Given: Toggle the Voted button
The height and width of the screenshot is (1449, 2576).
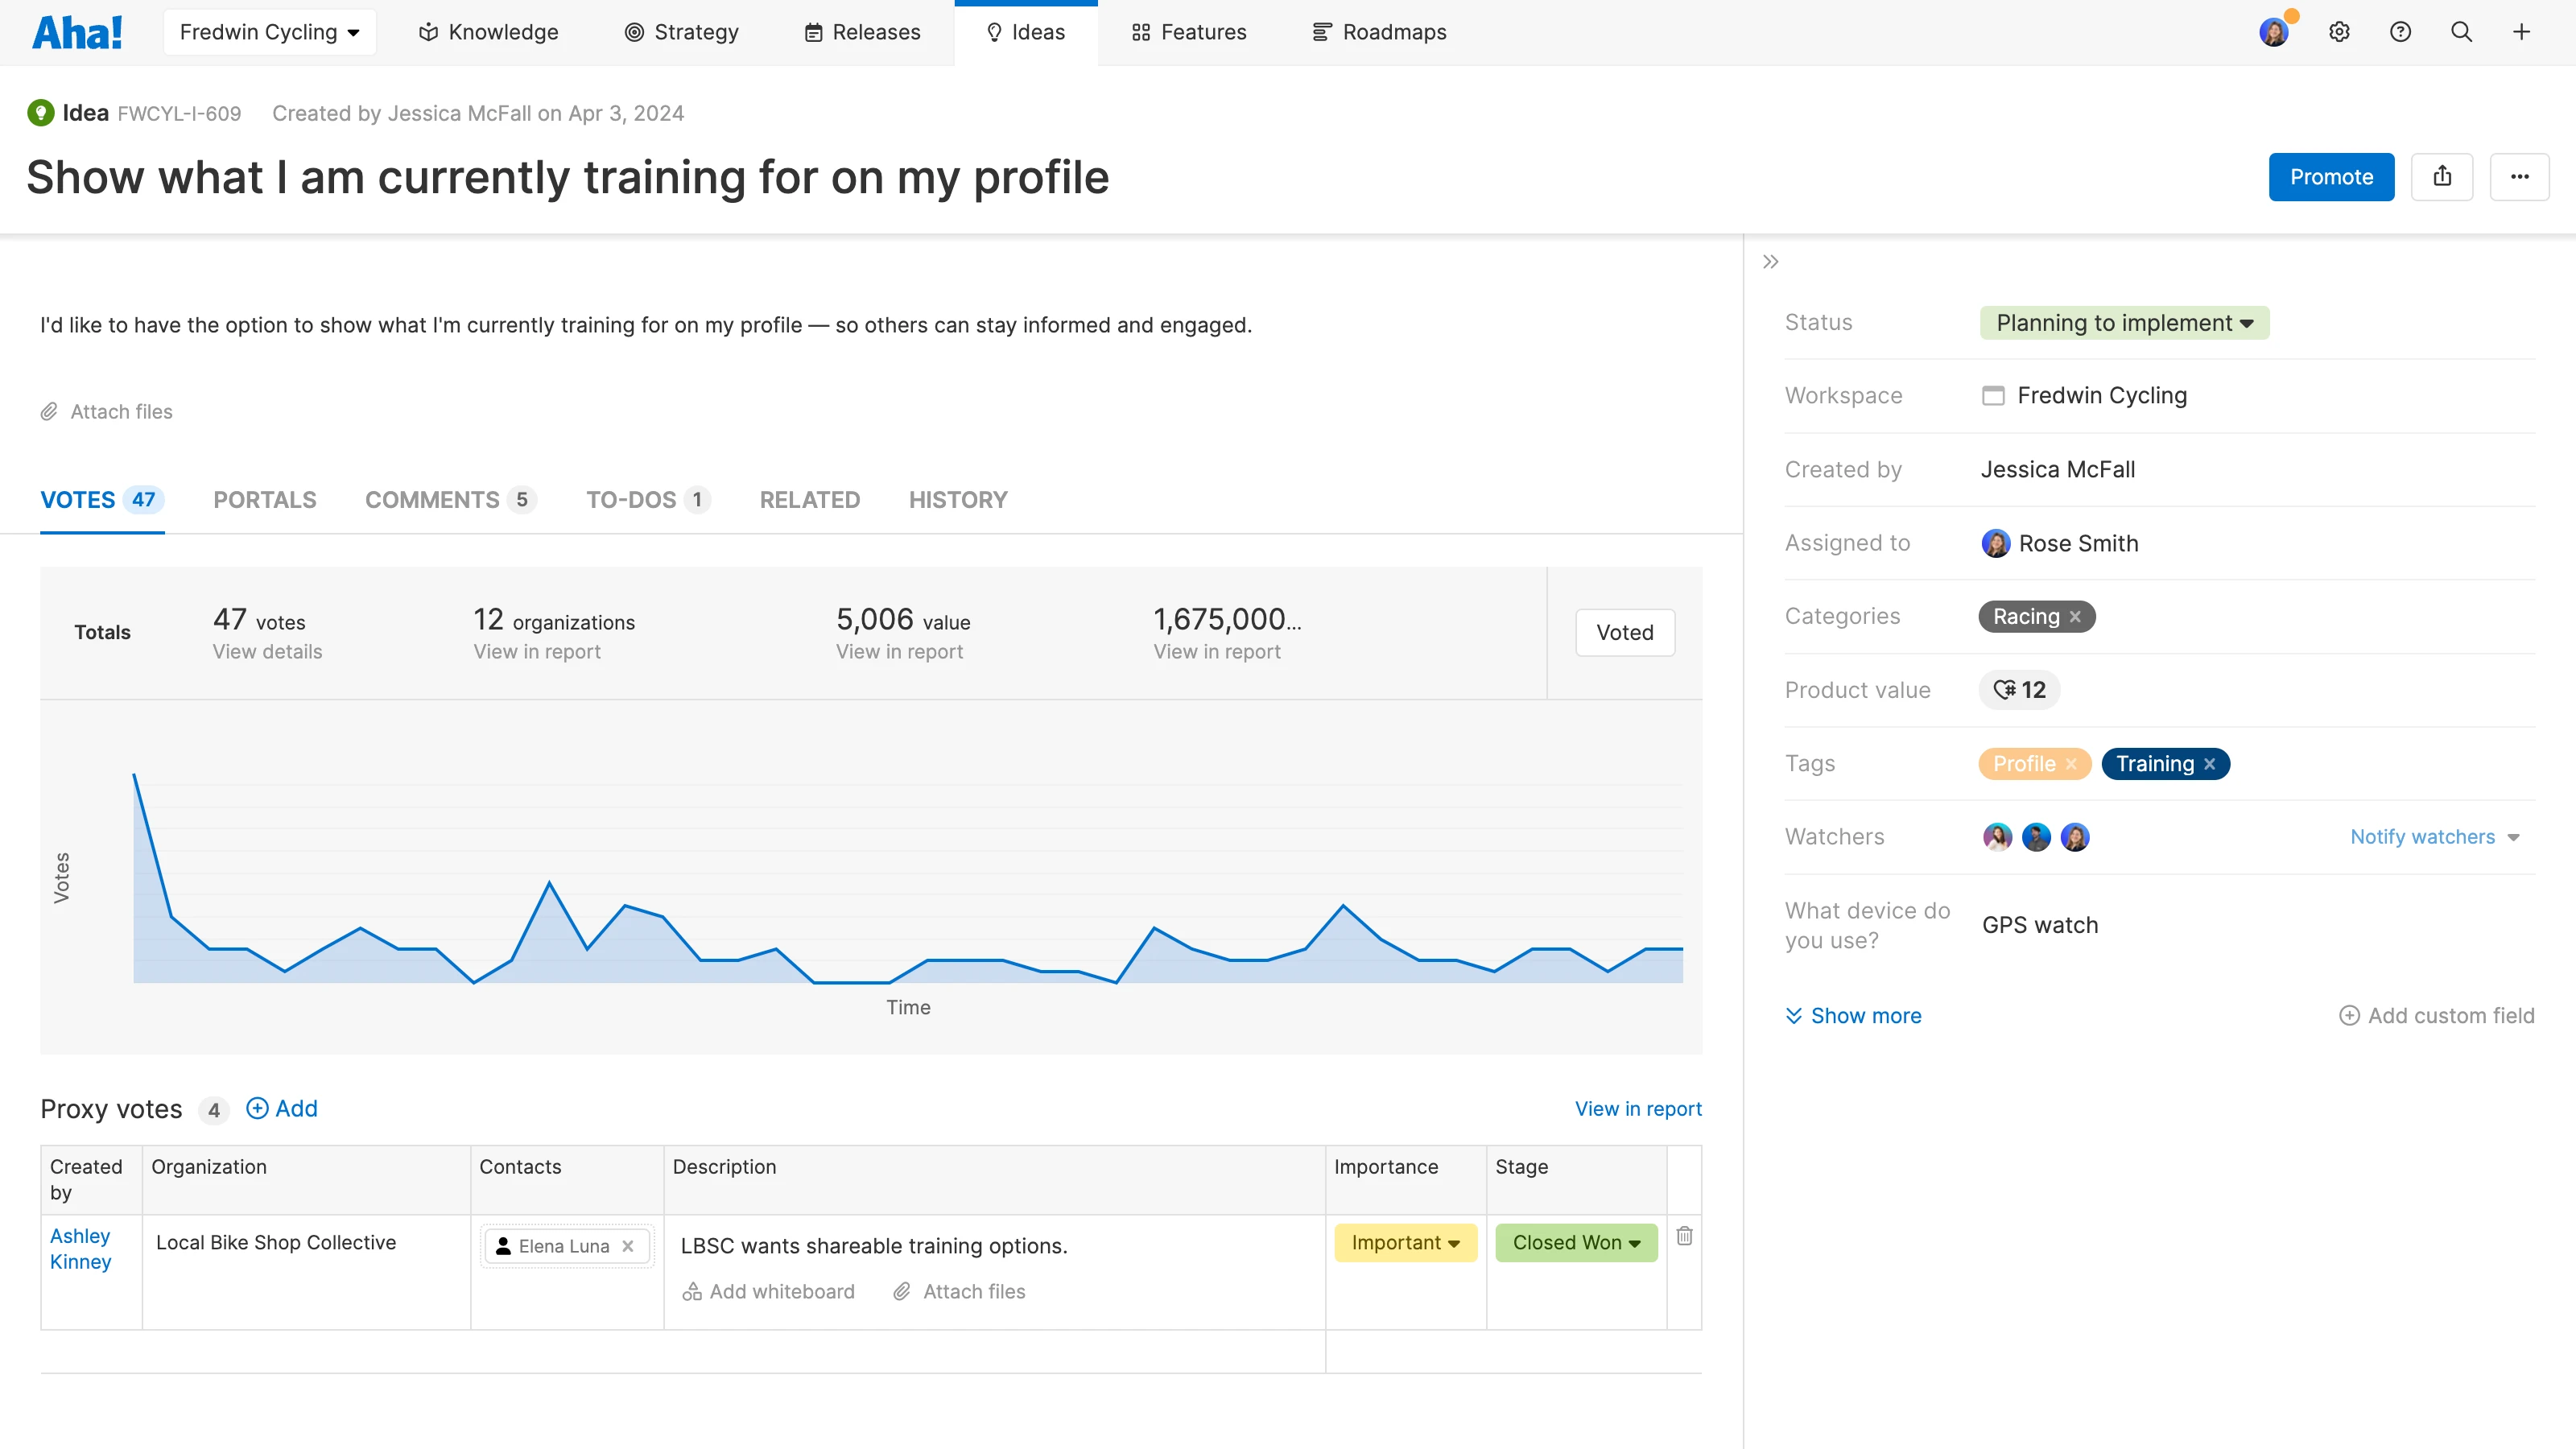Looking at the screenshot, I should click(x=1624, y=632).
